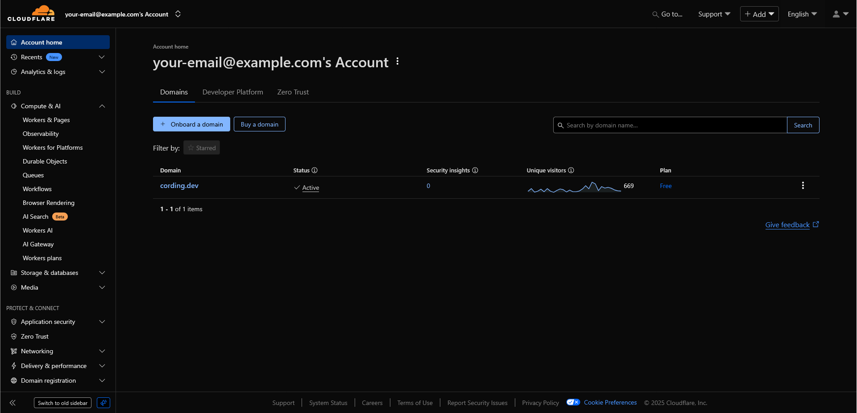
Task: Click security insights count 0
Action: click(428, 186)
